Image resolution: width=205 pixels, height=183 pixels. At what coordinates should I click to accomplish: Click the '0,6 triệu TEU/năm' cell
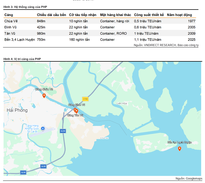[x=148, y=27]
